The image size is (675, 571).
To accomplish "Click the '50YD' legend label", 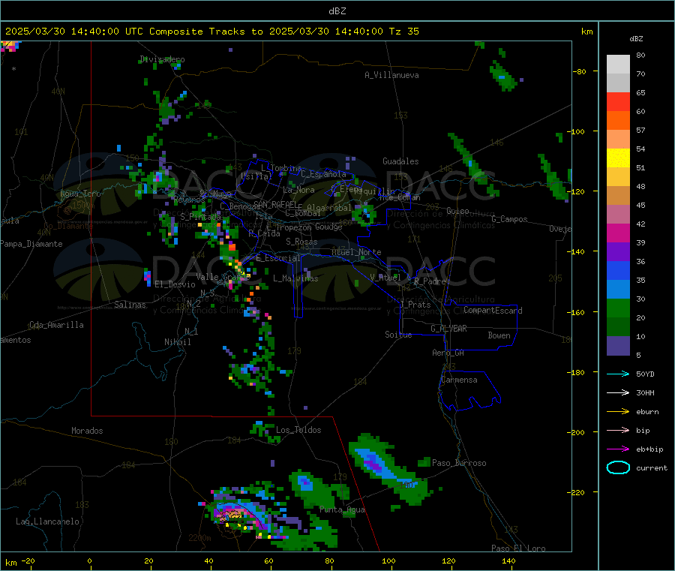I will click(645, 374).
